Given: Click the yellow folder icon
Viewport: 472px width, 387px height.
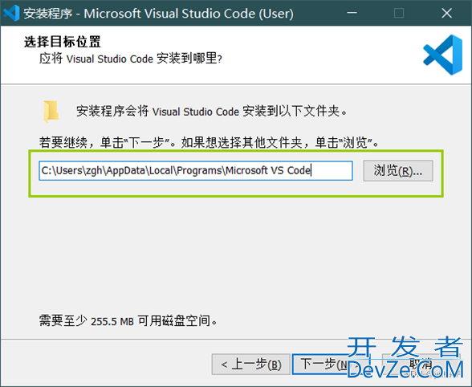Looking at the screenshot, I should pyautogui.click(x=51, y=112).
